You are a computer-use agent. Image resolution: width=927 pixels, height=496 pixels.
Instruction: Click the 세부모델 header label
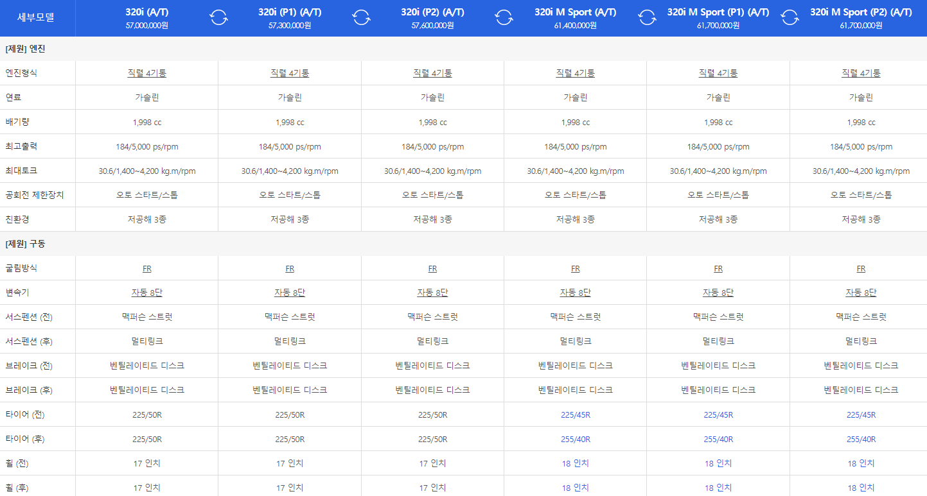[x=36, y=17]
